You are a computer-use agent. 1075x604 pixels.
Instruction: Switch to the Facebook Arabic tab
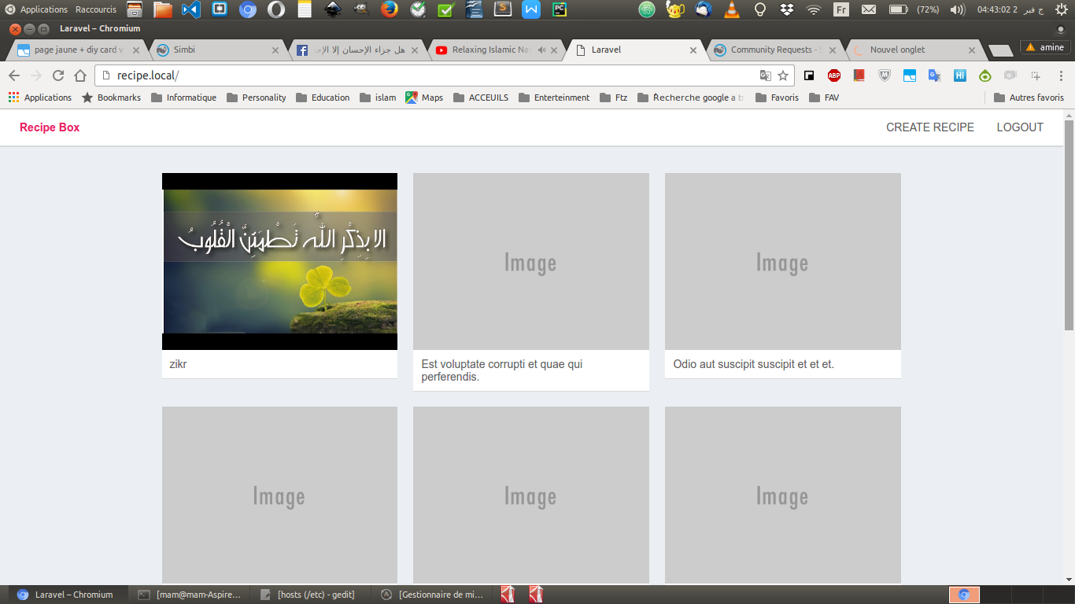(x=358, y=50)
